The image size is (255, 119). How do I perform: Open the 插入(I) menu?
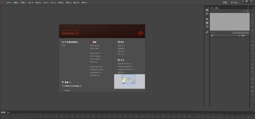coord(31,3)
